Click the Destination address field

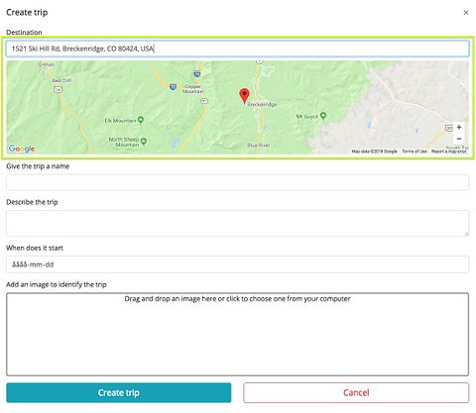[237, 49]
